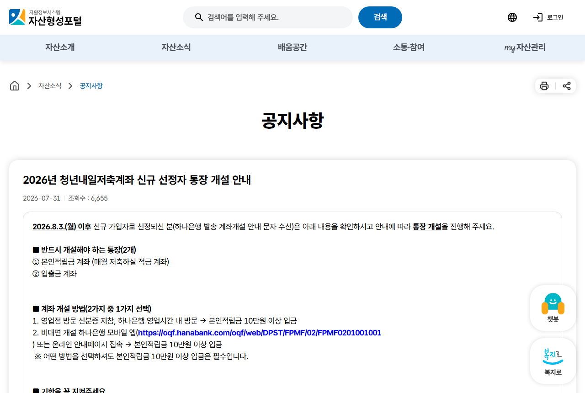This screenshot has height=393, width=585.
Task: Click the post date 2026-07-31
Action: click(42, 198)
